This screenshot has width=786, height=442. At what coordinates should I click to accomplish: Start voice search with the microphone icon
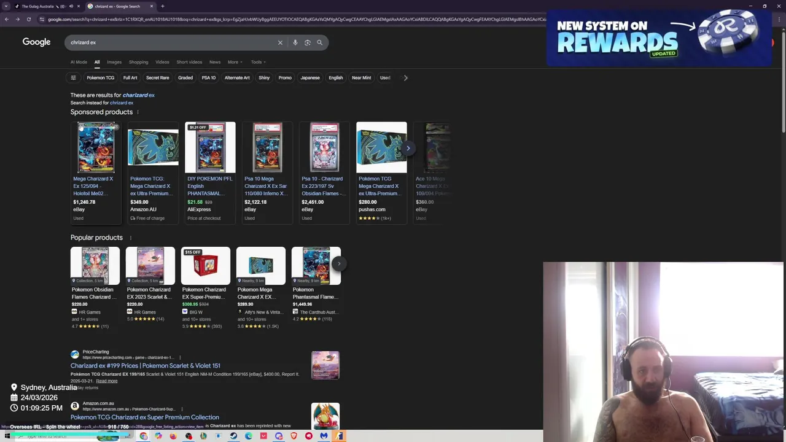[295, 42]
